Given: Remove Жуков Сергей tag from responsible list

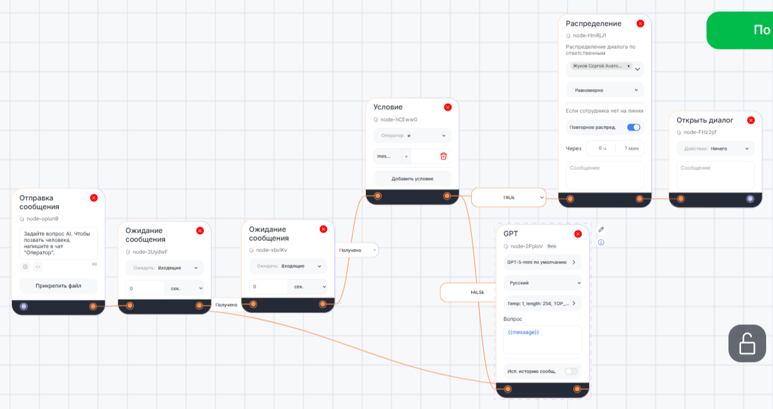Looking at the screenshot, I should click(x=629, y=66).
